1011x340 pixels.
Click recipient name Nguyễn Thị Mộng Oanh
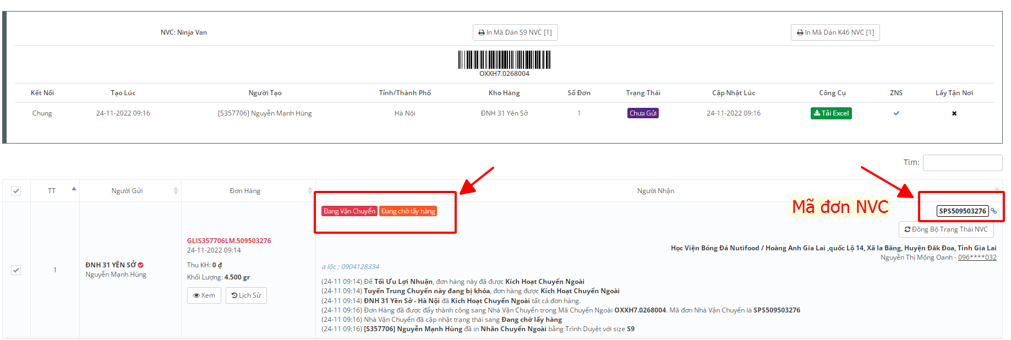point(916,257)
